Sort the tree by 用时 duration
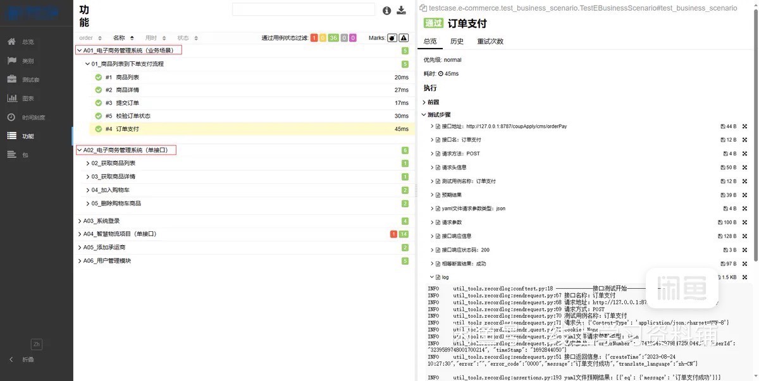The width and height of the screenshot is (759, 381). pyautogui.click(x=154, y=38)
